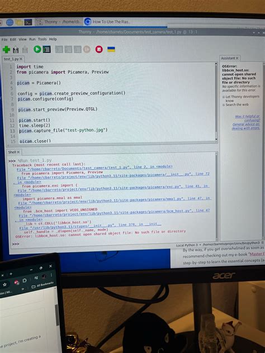
Task: Click the Step over toolbar icon
Action: (x=59, y=49)
